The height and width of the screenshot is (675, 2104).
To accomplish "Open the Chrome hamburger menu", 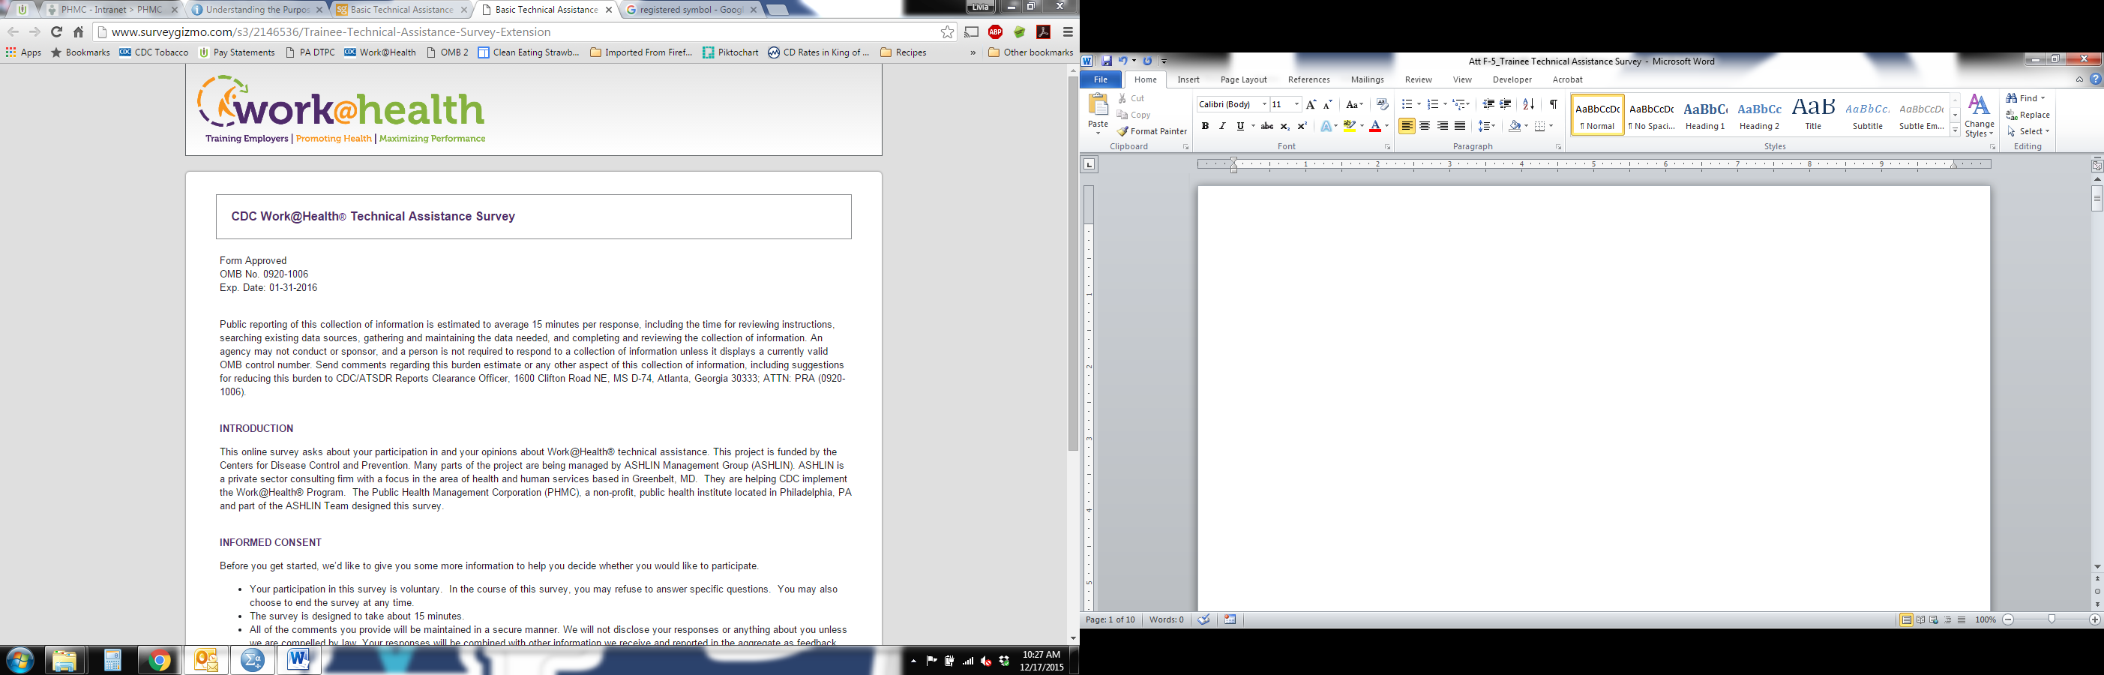I will pyautogui.click(x=1068, y=31).
